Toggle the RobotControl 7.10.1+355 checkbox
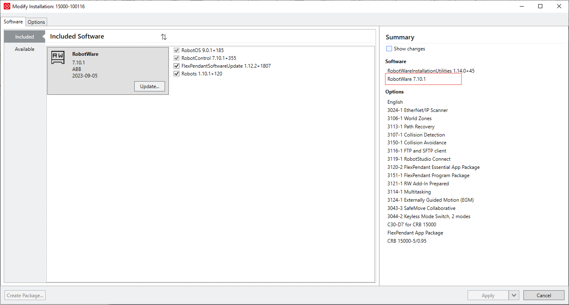This screenshot has height=305, width=569. coord(177,58)
